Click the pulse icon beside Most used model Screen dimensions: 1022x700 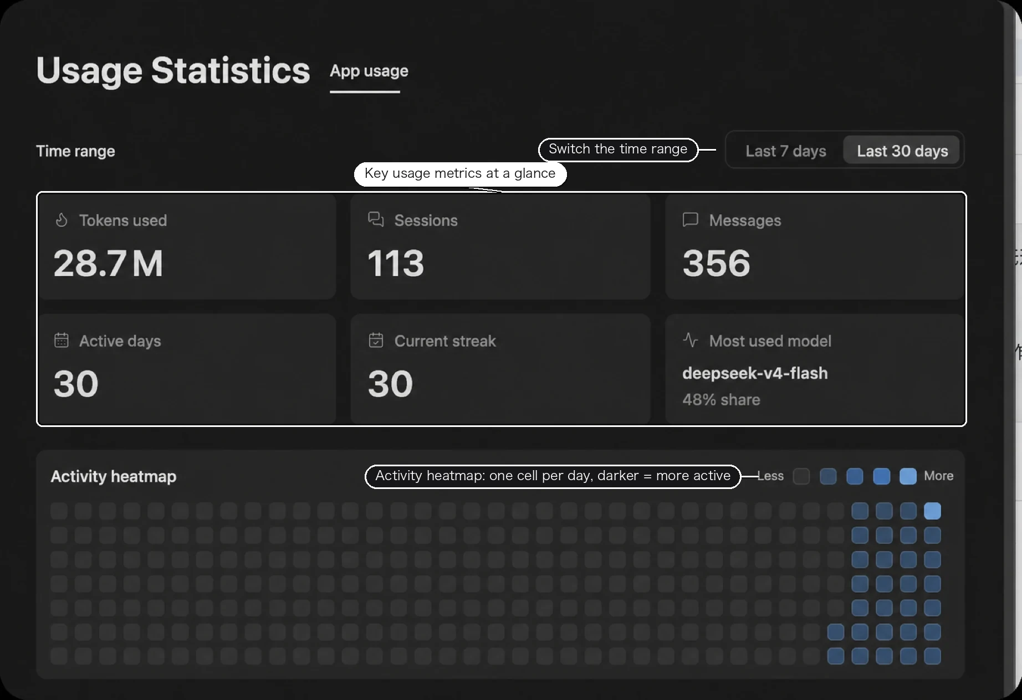[690, 339]
